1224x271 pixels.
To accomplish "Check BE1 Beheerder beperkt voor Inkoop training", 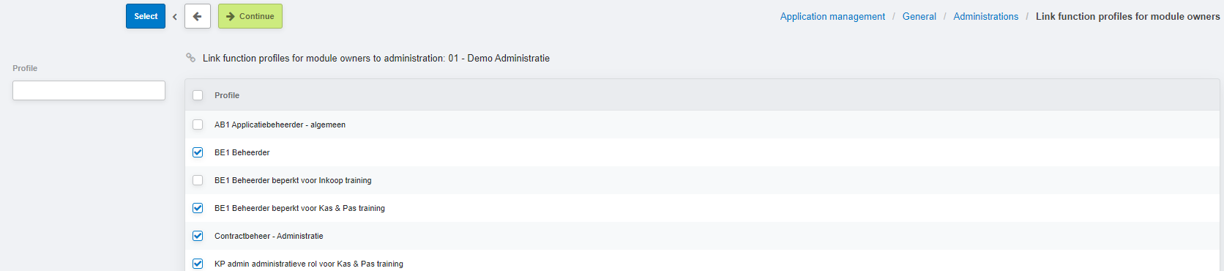I will click(x=198, y=180).
